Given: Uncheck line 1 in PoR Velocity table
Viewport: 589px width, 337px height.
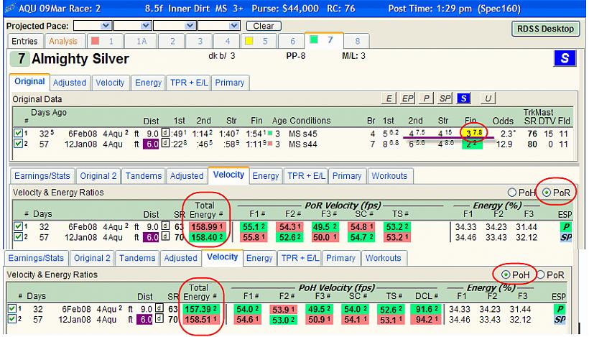Looking at the screenshot, I should tap(18, 226).
